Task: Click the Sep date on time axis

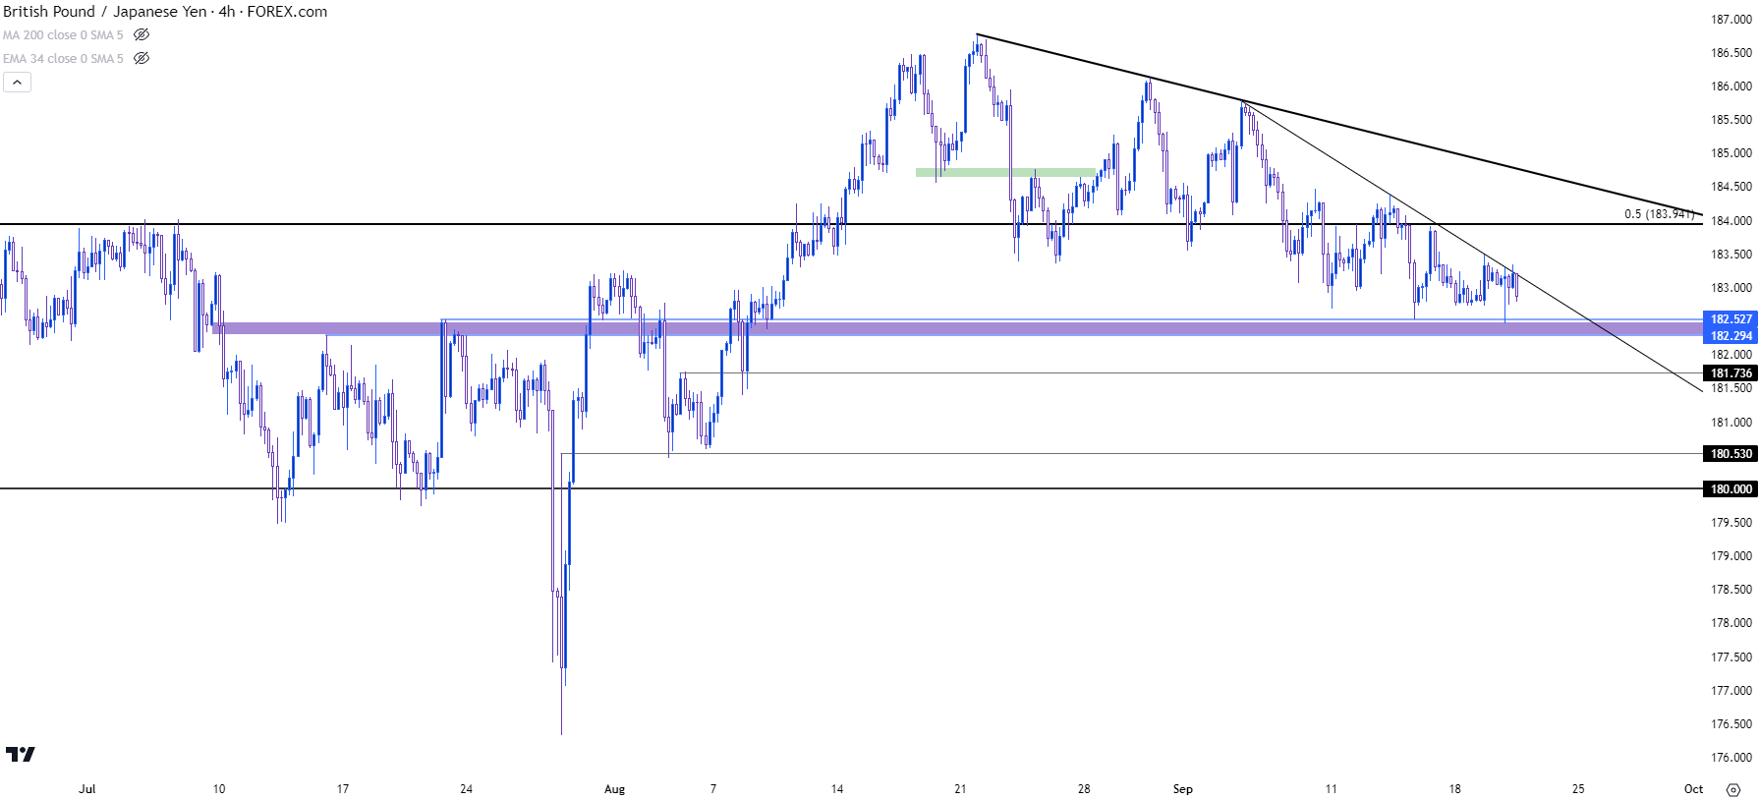Action: [x=1183, y=788]
